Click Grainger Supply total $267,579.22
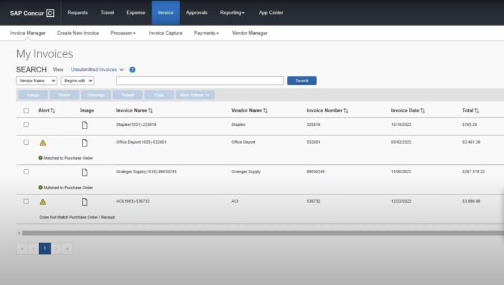This screenshot has height=285, width=504. [x=473, y=172]
